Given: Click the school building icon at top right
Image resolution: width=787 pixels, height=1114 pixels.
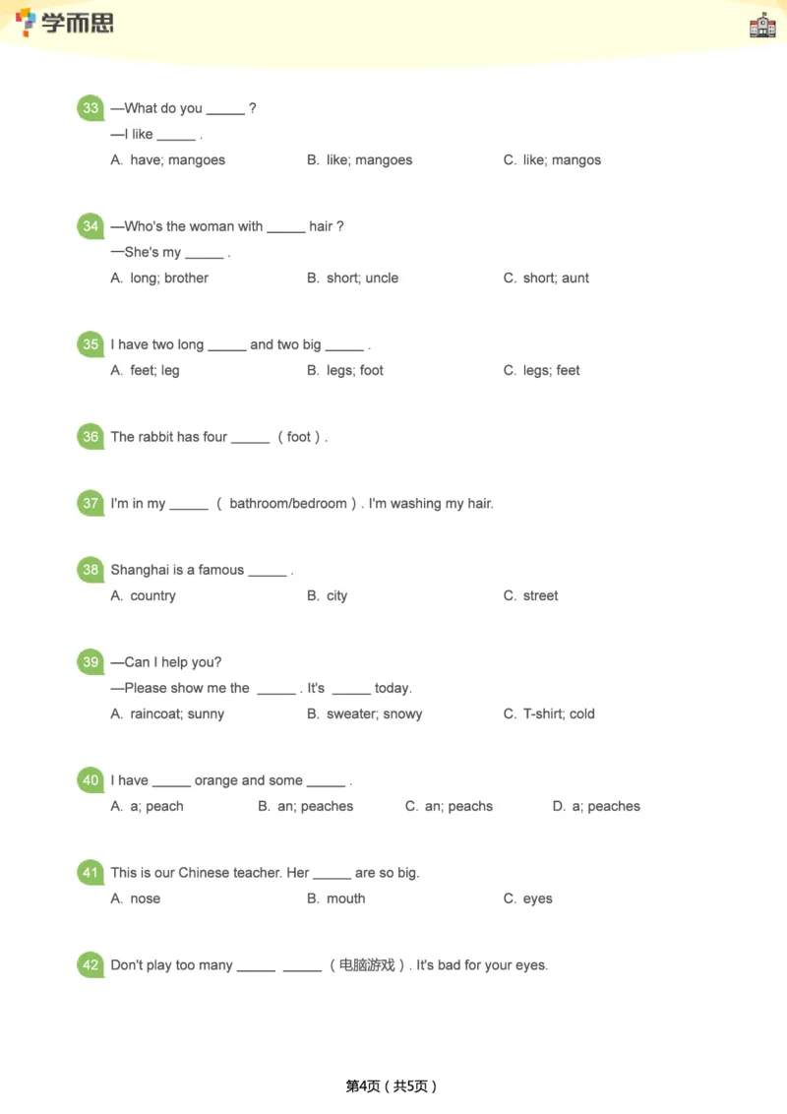Looking at the screenshot, I should pos(762,26).
